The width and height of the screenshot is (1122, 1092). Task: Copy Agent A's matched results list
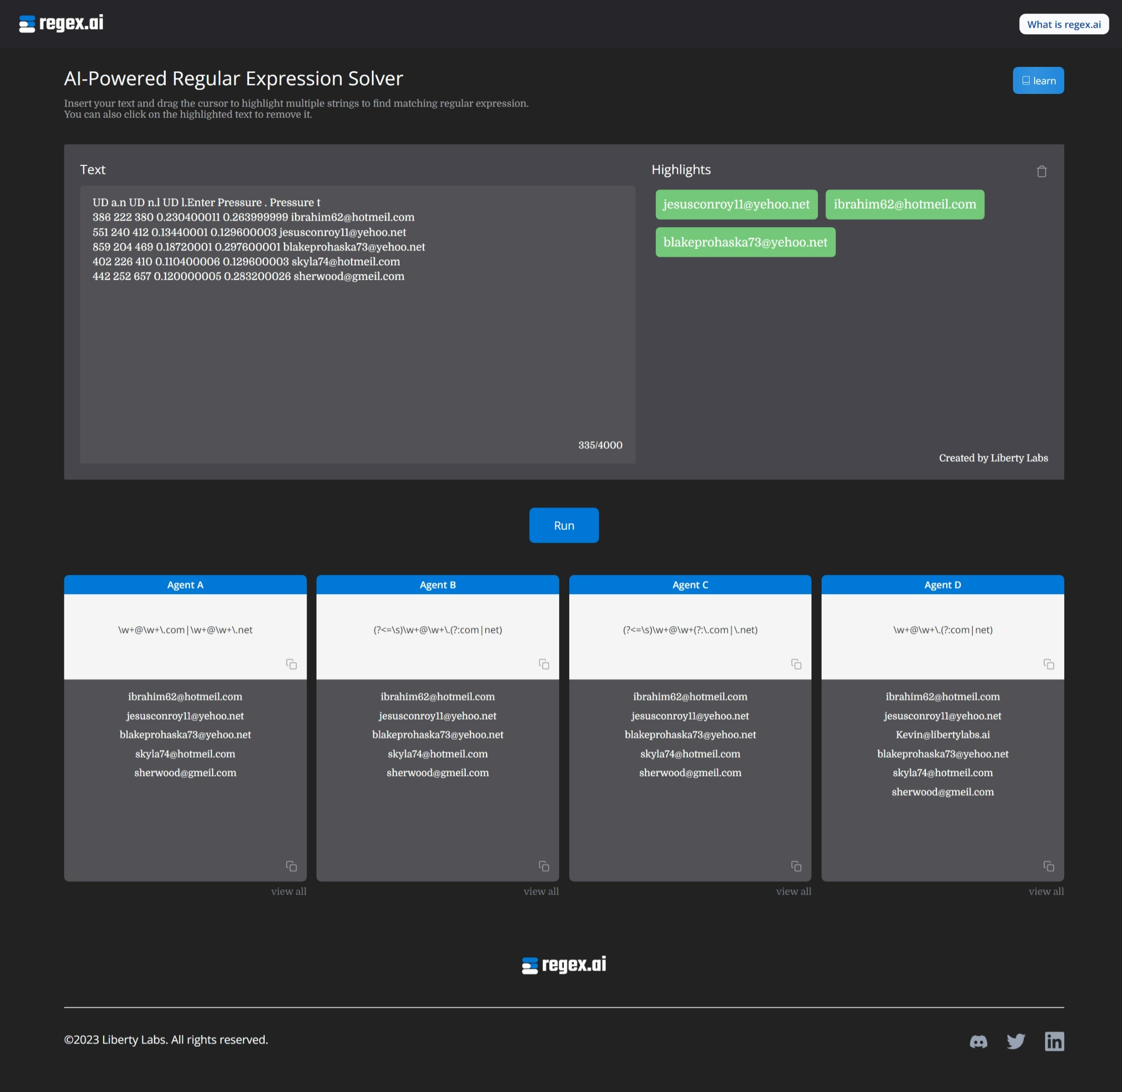pyautogui.click(x=291, y=866)
